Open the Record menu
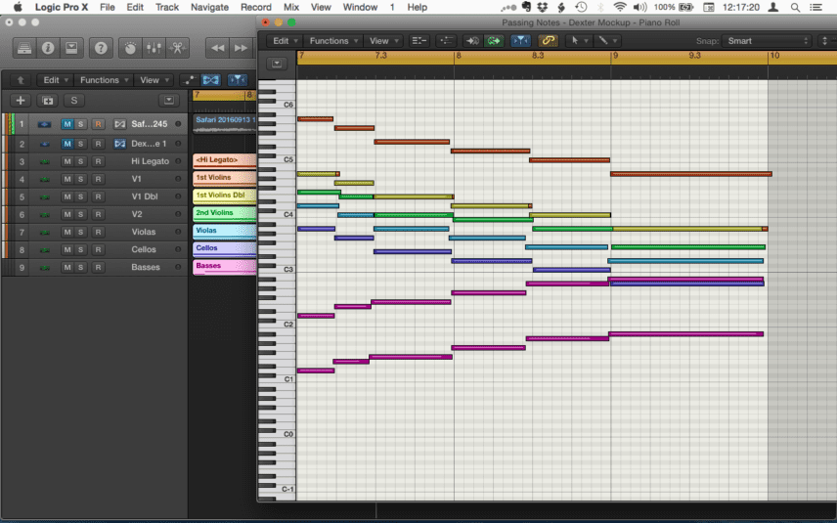Screen dimensions: 837x523 click(255, 7)
